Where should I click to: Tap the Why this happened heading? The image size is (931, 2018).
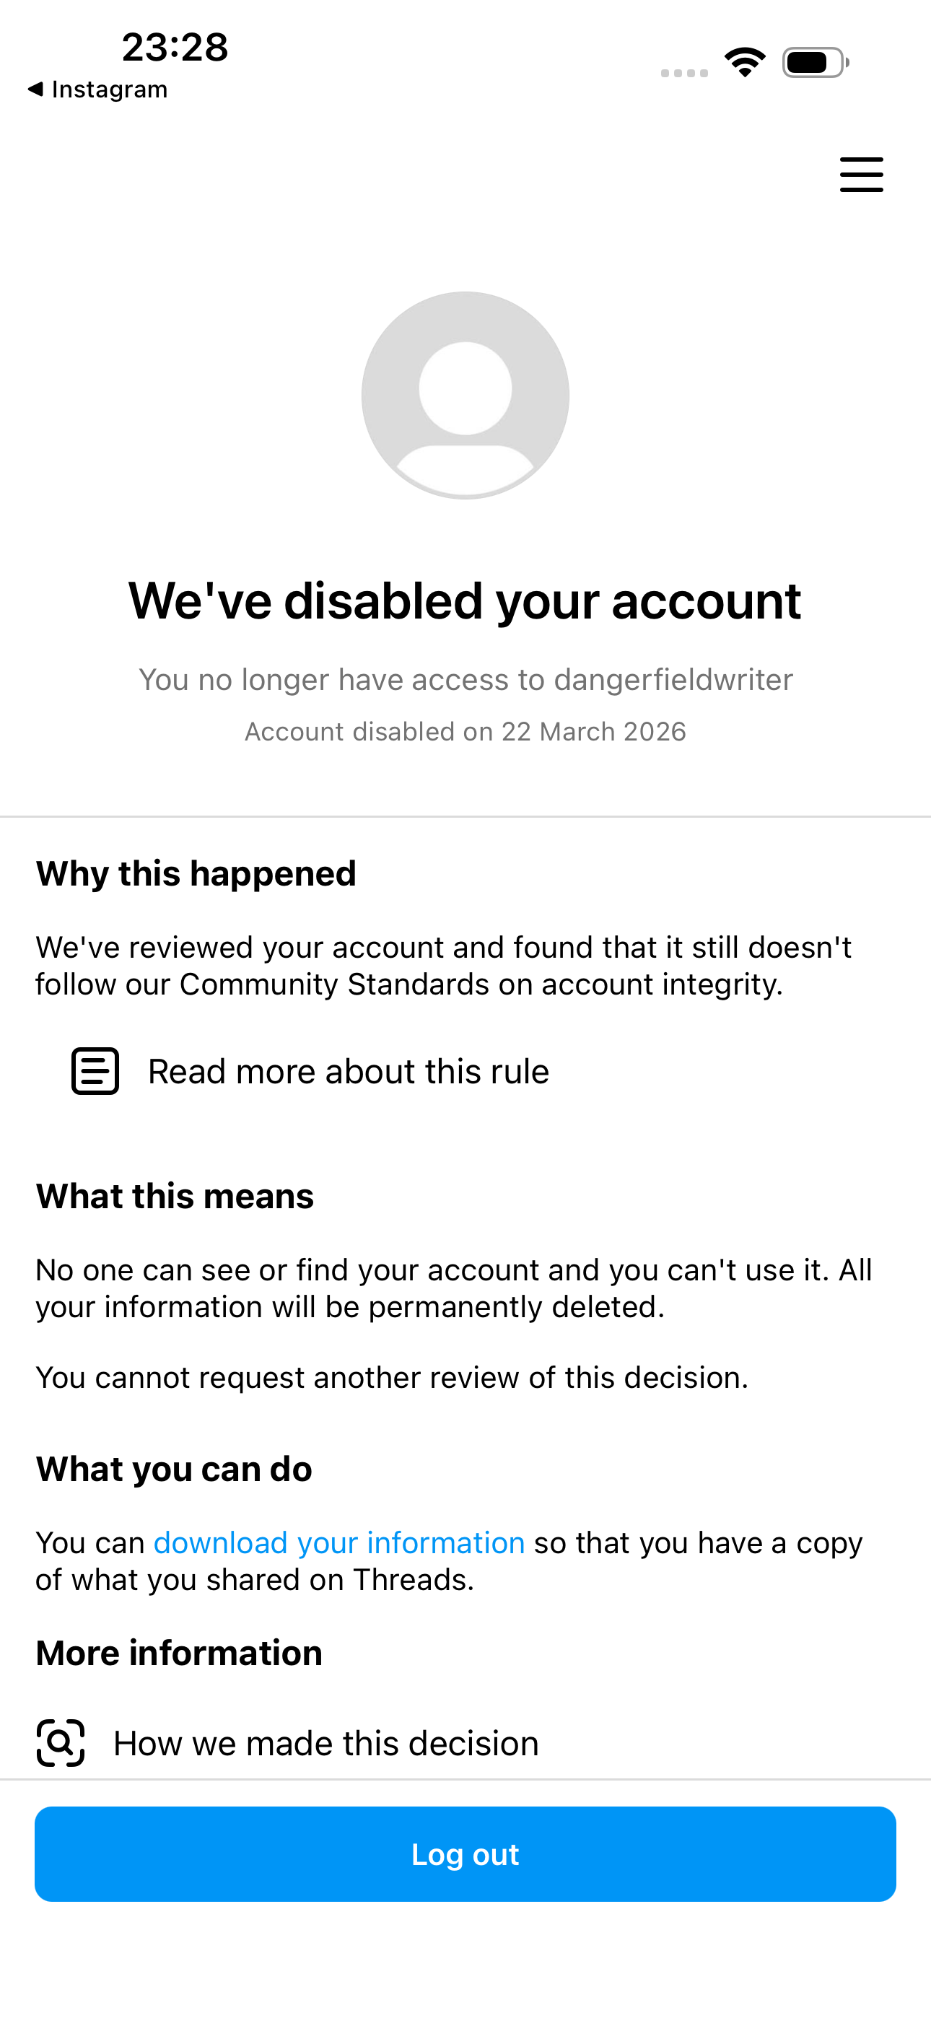pyautogui.click(x=196, y=873)
